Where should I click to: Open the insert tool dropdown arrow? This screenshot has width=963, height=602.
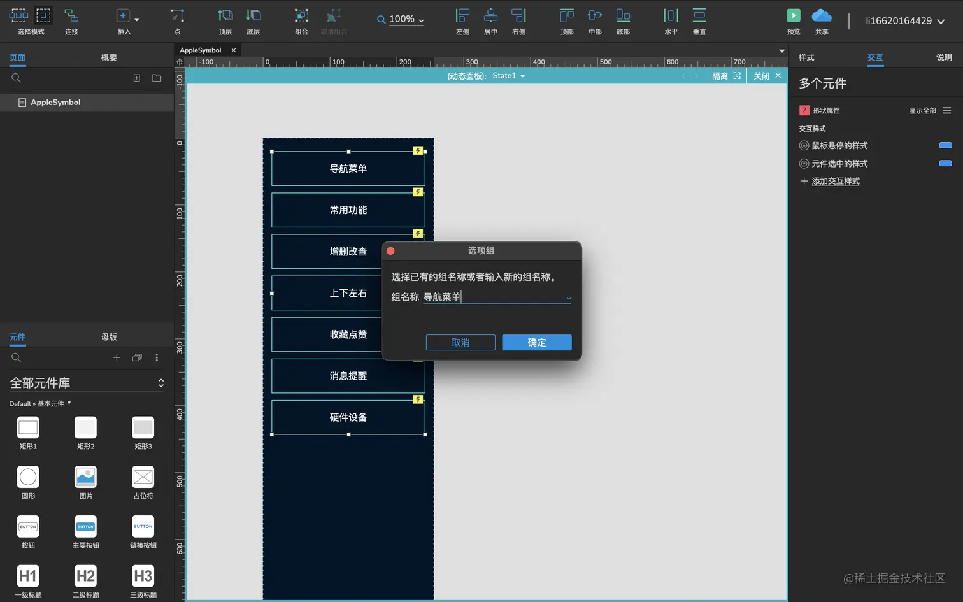pyautogui.click(x=136, y=20)
